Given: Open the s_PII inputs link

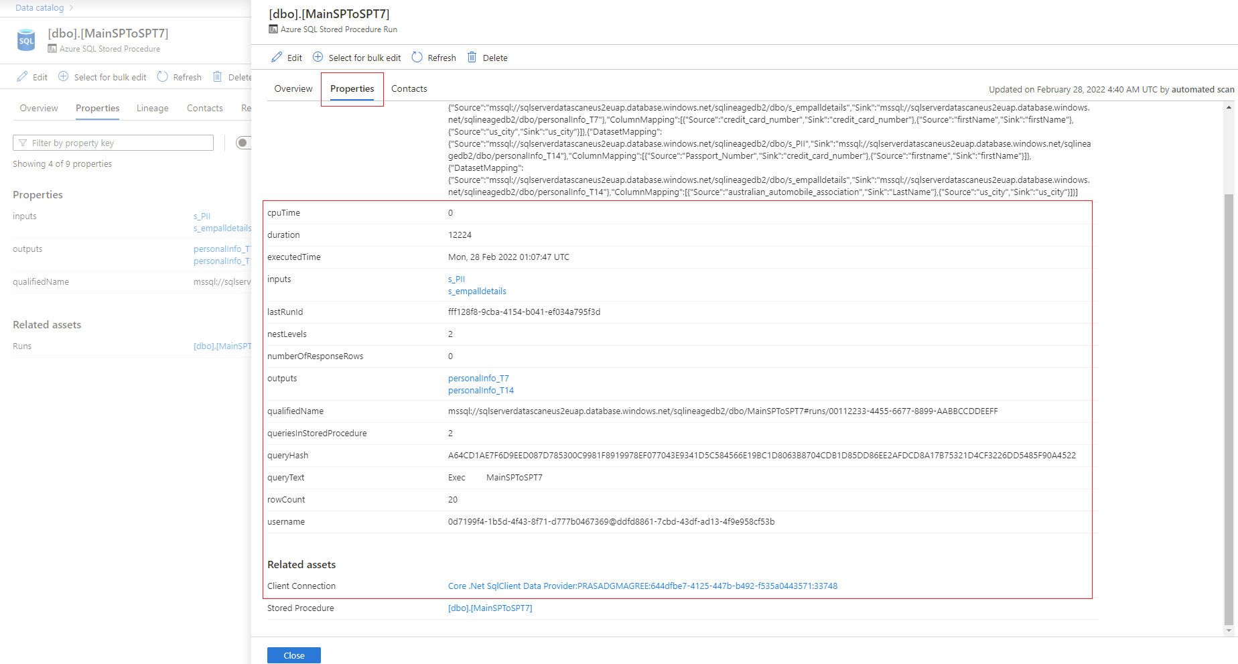Looking at the screenshot, I should [456, 279].
